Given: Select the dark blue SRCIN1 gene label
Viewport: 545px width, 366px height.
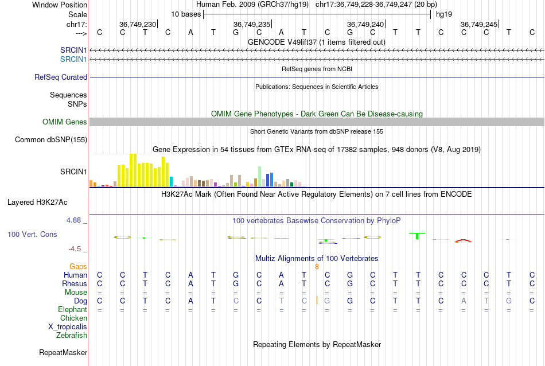Looking at the screenshot, I should tap(73, 50).
